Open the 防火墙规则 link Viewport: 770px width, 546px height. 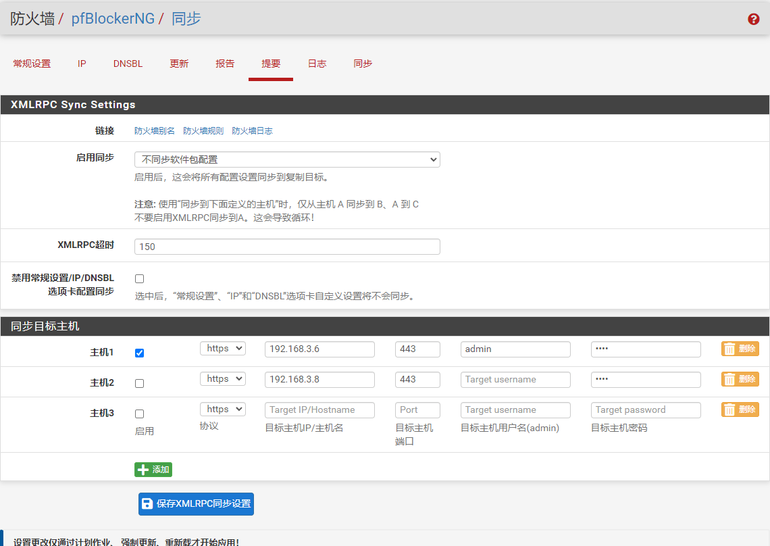(203, 131)
